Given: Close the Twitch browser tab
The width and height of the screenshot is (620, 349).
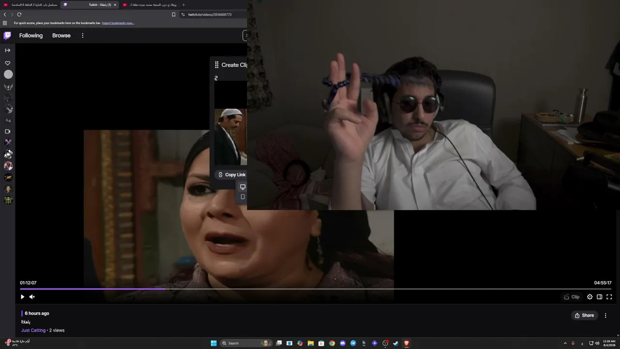Looking at the screenshot, I should 115,5.
